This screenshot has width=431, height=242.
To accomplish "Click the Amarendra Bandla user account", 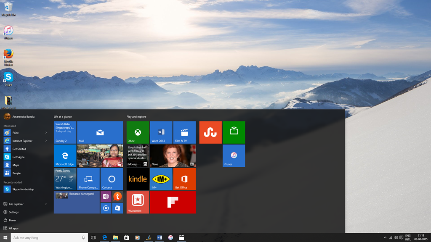I will 19,117.
